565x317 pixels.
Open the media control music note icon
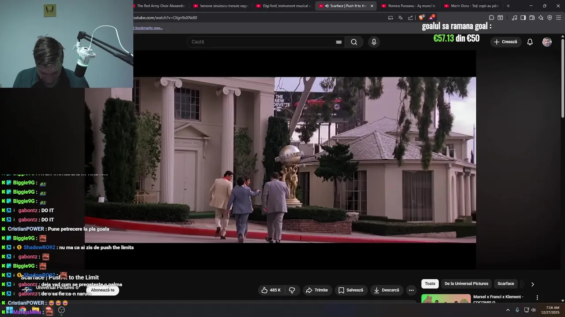[514, 18]
